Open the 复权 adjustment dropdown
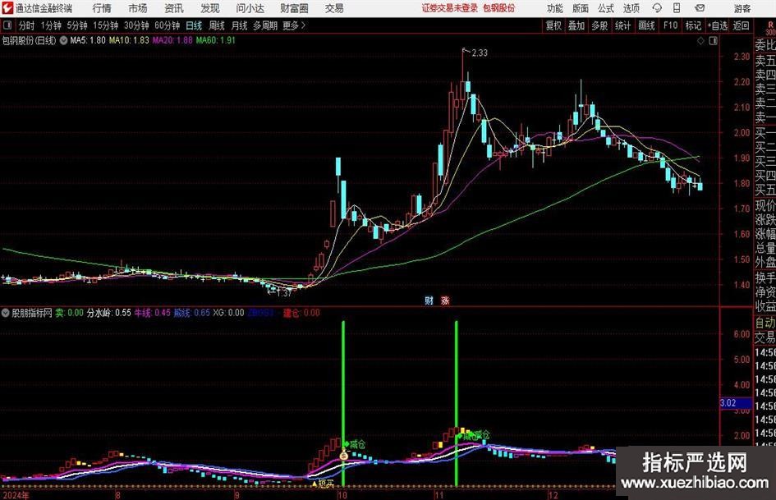 (x=553, y=25)
